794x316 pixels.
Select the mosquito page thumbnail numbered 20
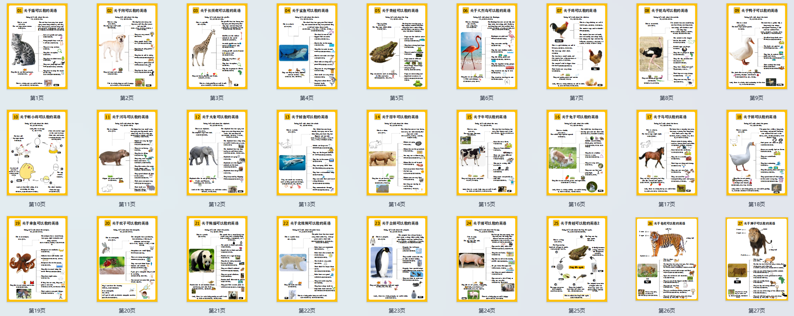(127, 259)
